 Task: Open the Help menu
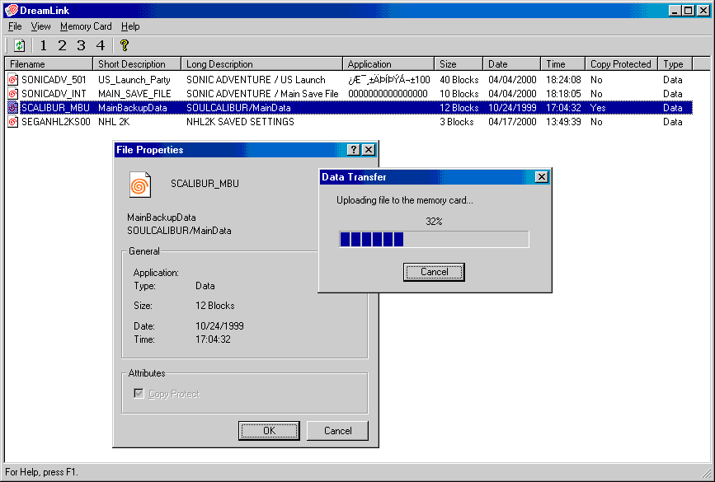coord(130,26)
